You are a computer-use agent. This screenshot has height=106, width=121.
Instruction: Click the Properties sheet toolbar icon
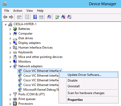pyautogui.click(x=27, y=17)
